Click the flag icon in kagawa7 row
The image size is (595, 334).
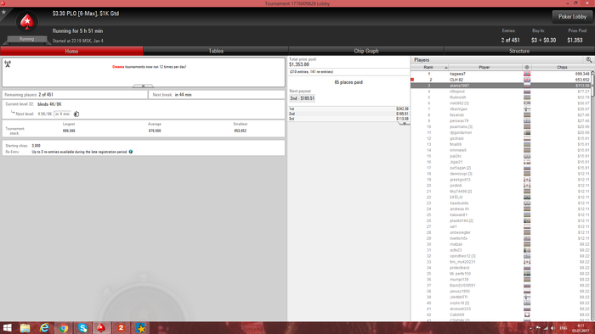click(527, 74)
